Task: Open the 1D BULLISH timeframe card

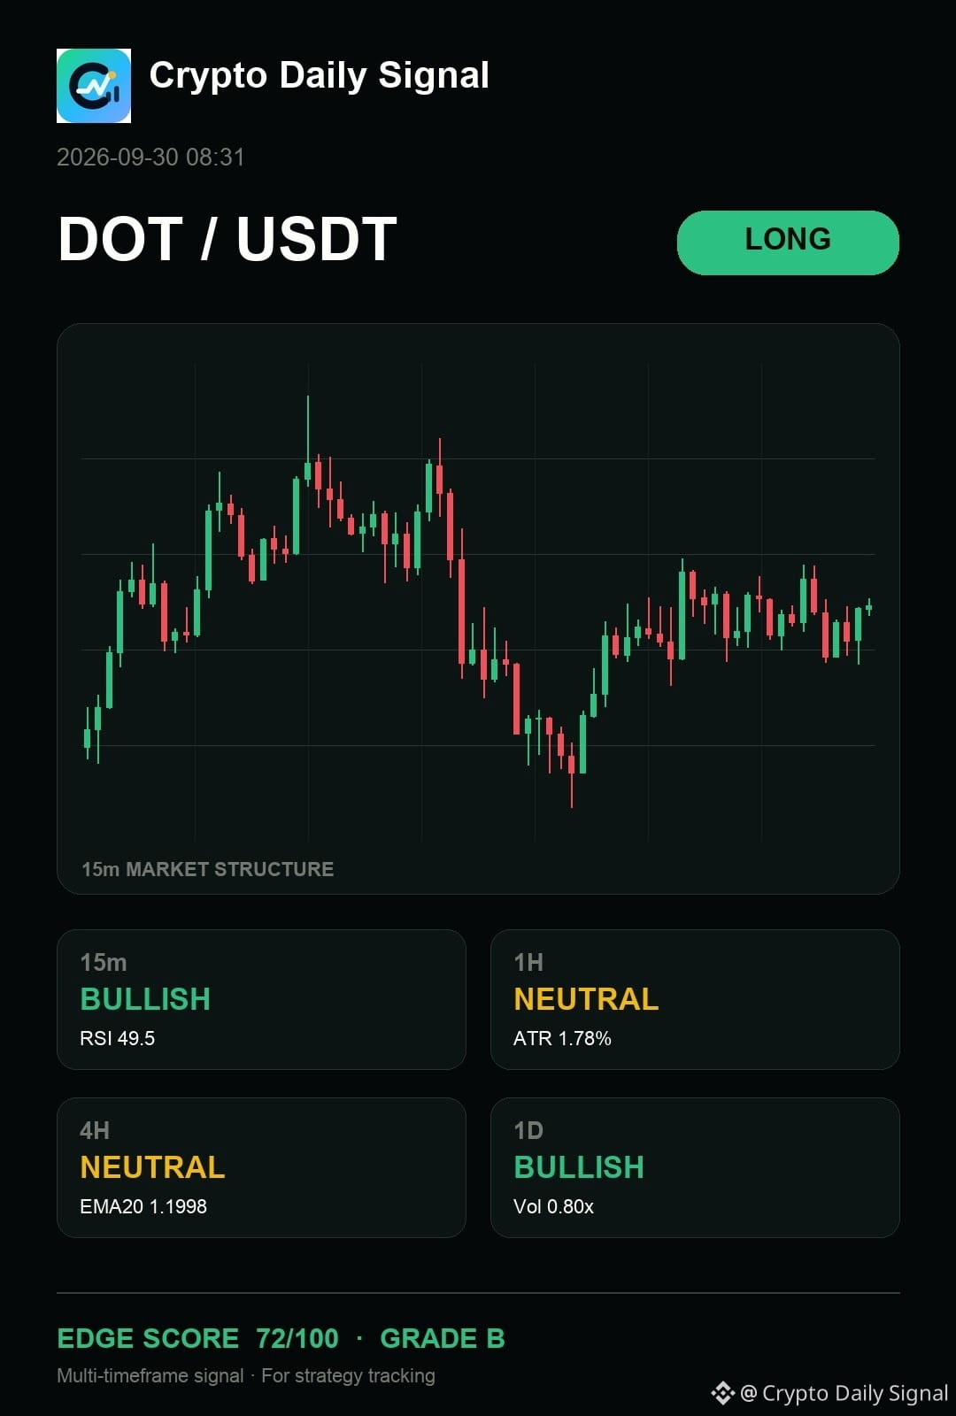Action: tap(695, 1167)
